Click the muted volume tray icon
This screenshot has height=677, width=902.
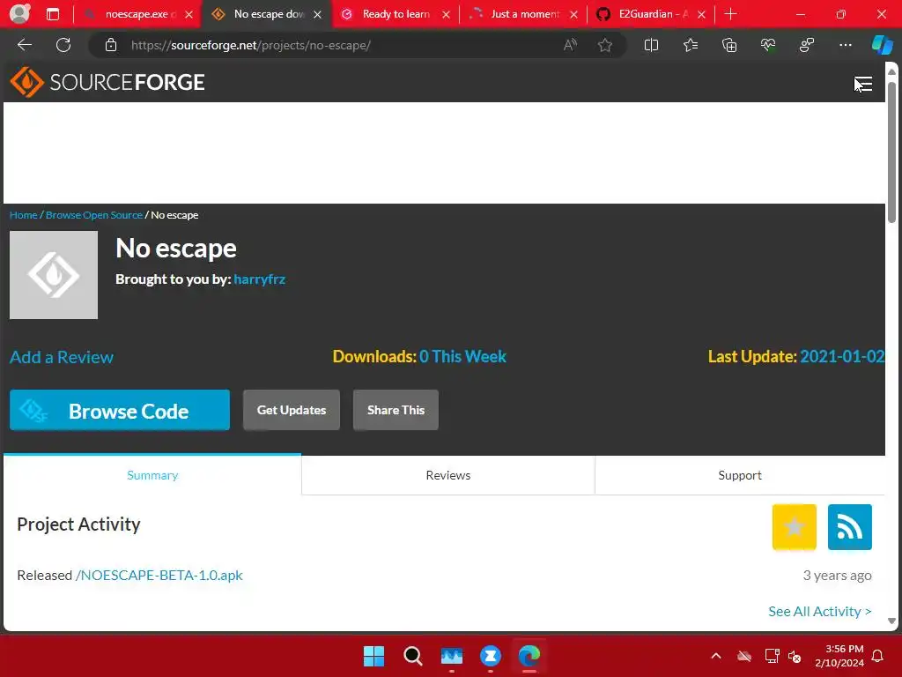point(795,656)
